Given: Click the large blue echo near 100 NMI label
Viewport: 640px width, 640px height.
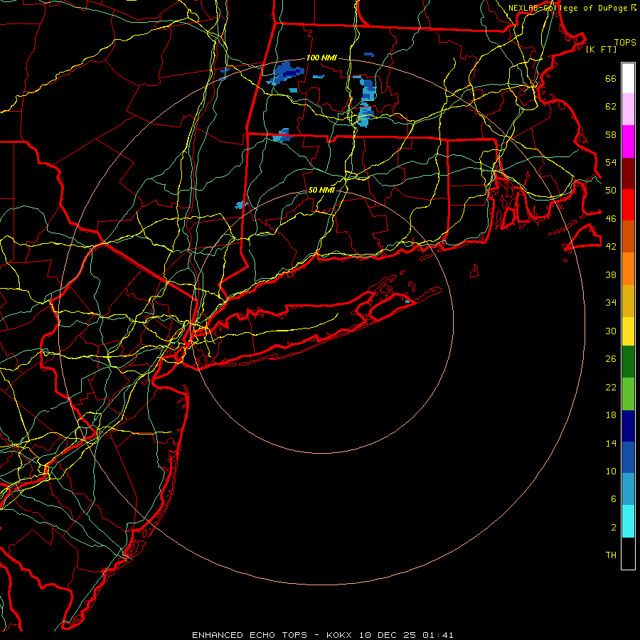Looking at the screenshot, I should click(287, 73).
